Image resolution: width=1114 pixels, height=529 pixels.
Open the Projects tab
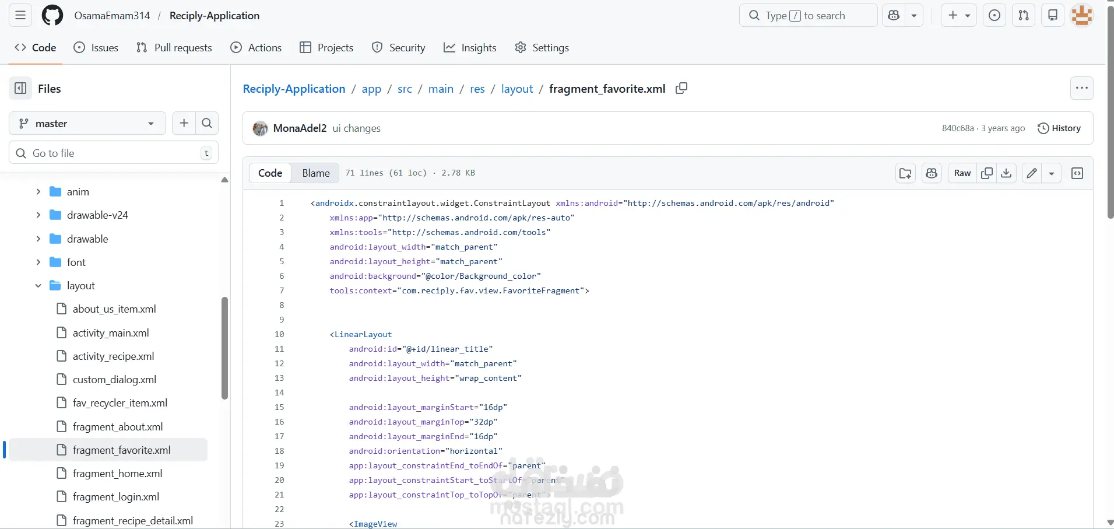coord(326,47)
